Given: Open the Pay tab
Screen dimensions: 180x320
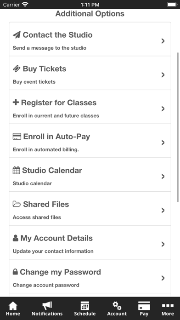Looking at the screenshot, I should (144, 309).
